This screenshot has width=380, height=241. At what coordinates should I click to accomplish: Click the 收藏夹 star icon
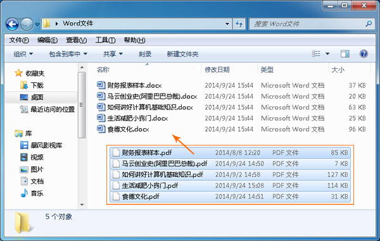point(18,73)
